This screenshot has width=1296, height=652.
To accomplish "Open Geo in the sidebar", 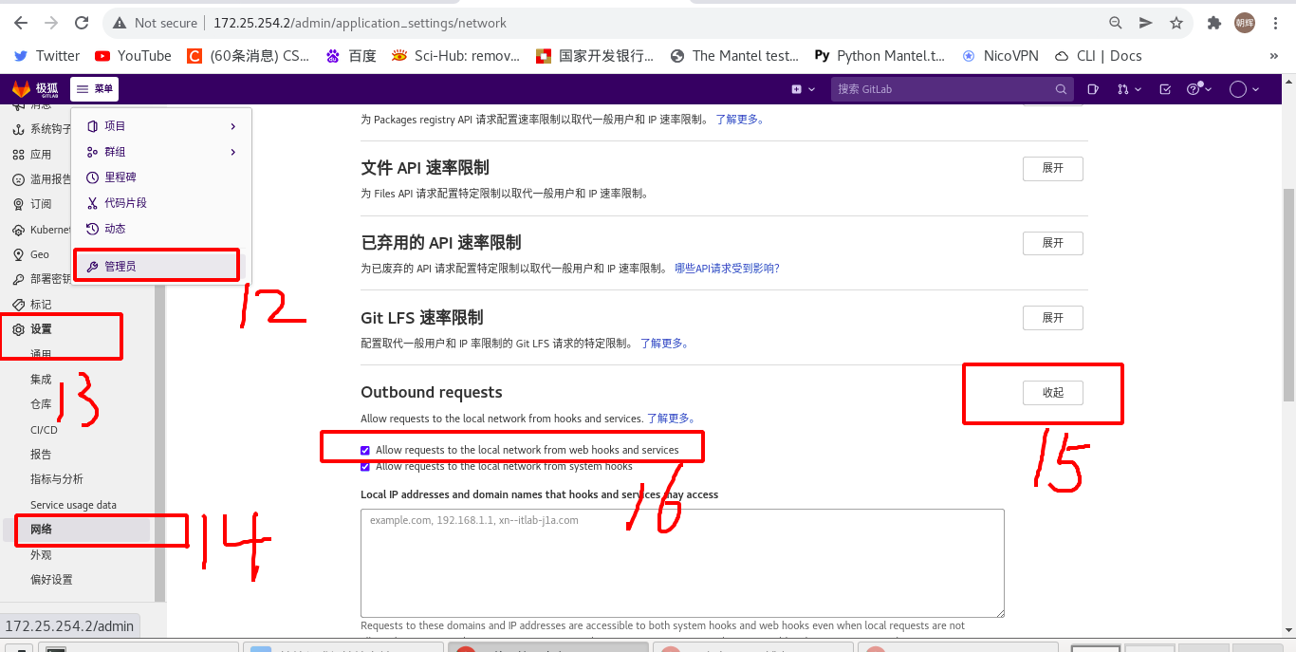I will [x=30, y=254].
